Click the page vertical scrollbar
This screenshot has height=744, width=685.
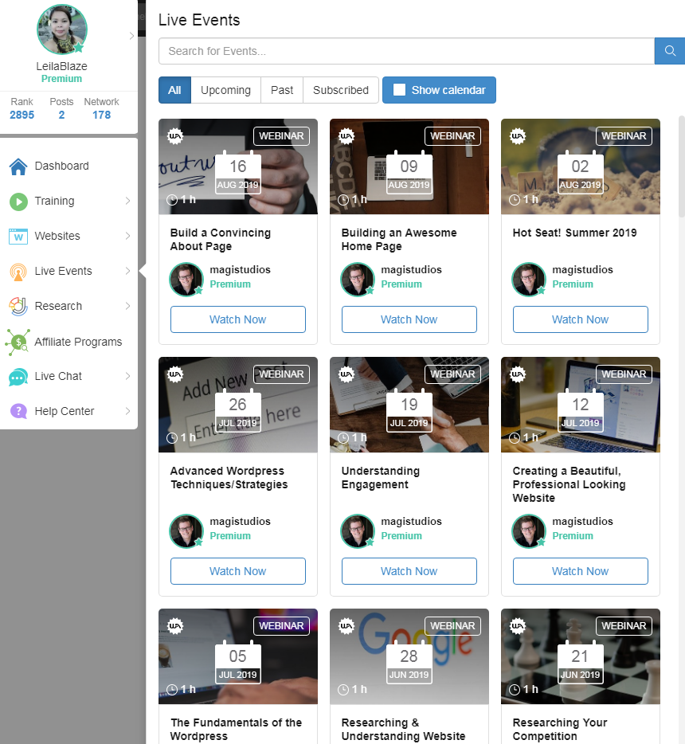pyautogui.click(x=682, y=166)
